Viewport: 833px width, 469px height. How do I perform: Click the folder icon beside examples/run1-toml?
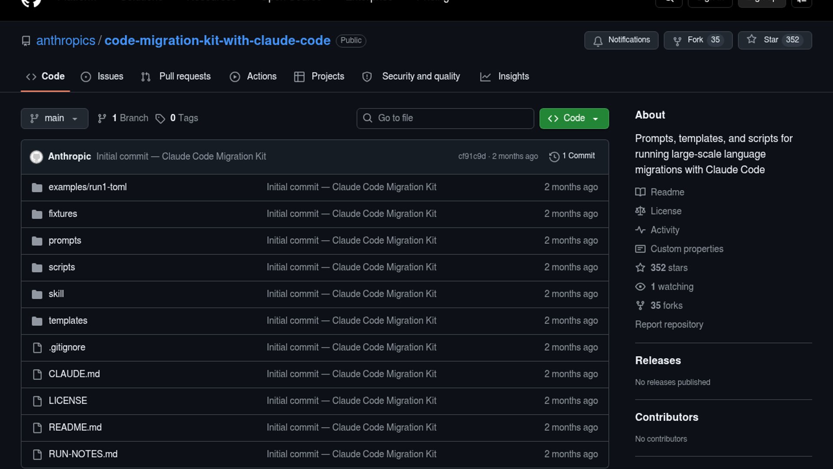click(37, 187)
